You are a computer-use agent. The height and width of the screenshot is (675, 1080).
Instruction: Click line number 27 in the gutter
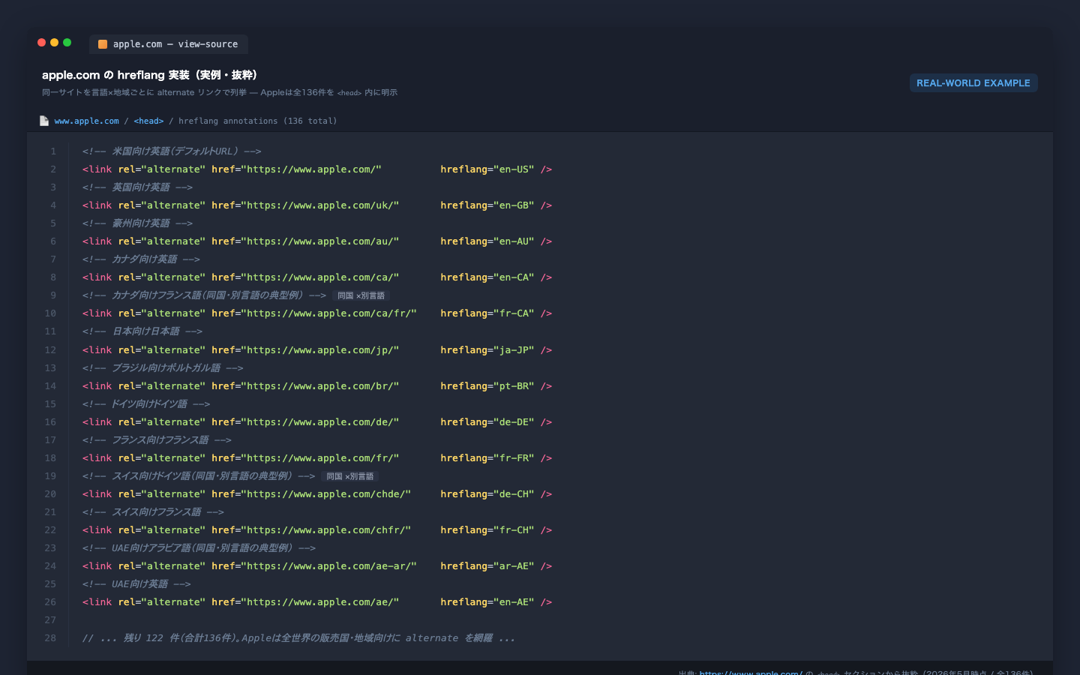(x=50, y=620)
